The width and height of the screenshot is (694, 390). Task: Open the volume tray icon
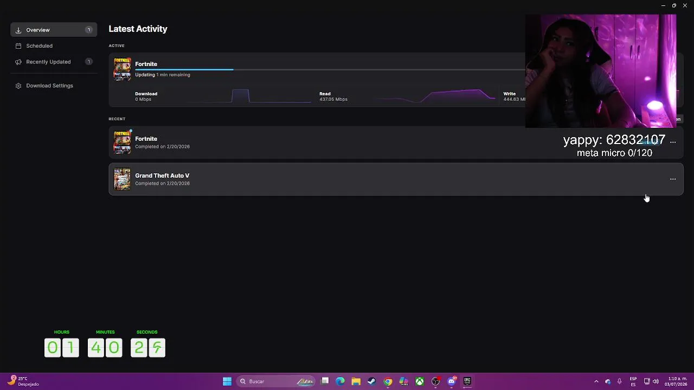tap(656, 381)
